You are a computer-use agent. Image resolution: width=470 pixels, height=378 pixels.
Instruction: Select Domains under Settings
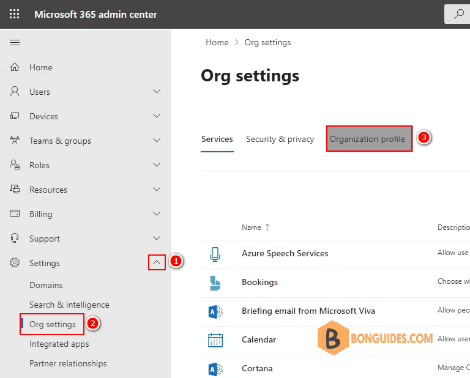point(46,285)
